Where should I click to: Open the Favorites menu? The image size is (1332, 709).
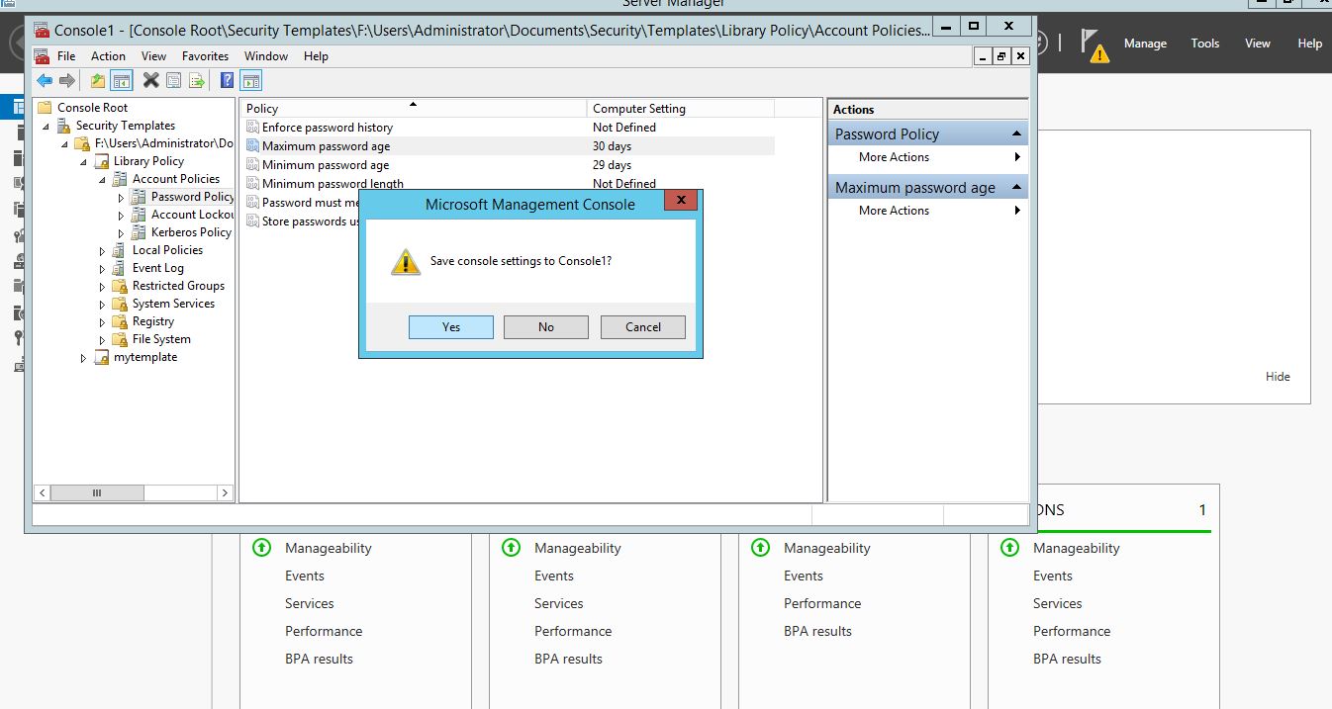coord(205,56)
